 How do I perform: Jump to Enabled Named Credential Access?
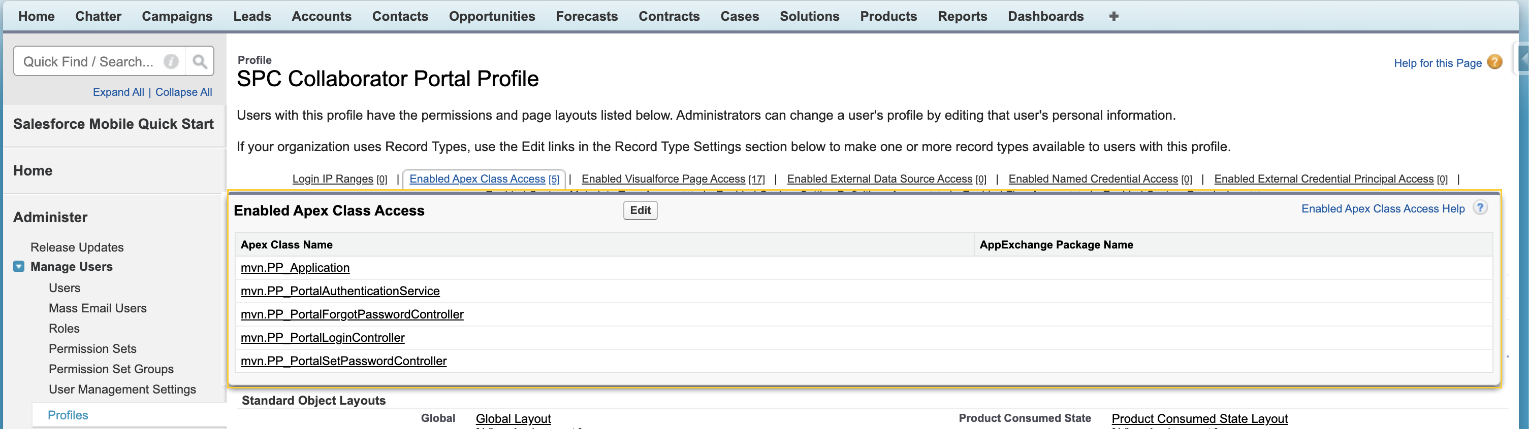(1100, 179)
